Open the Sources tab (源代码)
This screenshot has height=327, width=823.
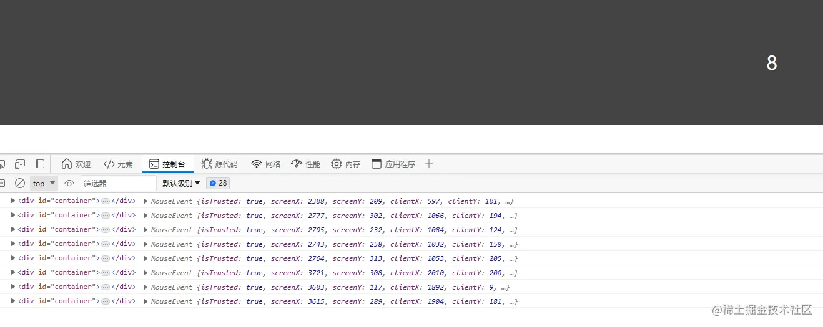pyautogui.click(x=219, y=164)
